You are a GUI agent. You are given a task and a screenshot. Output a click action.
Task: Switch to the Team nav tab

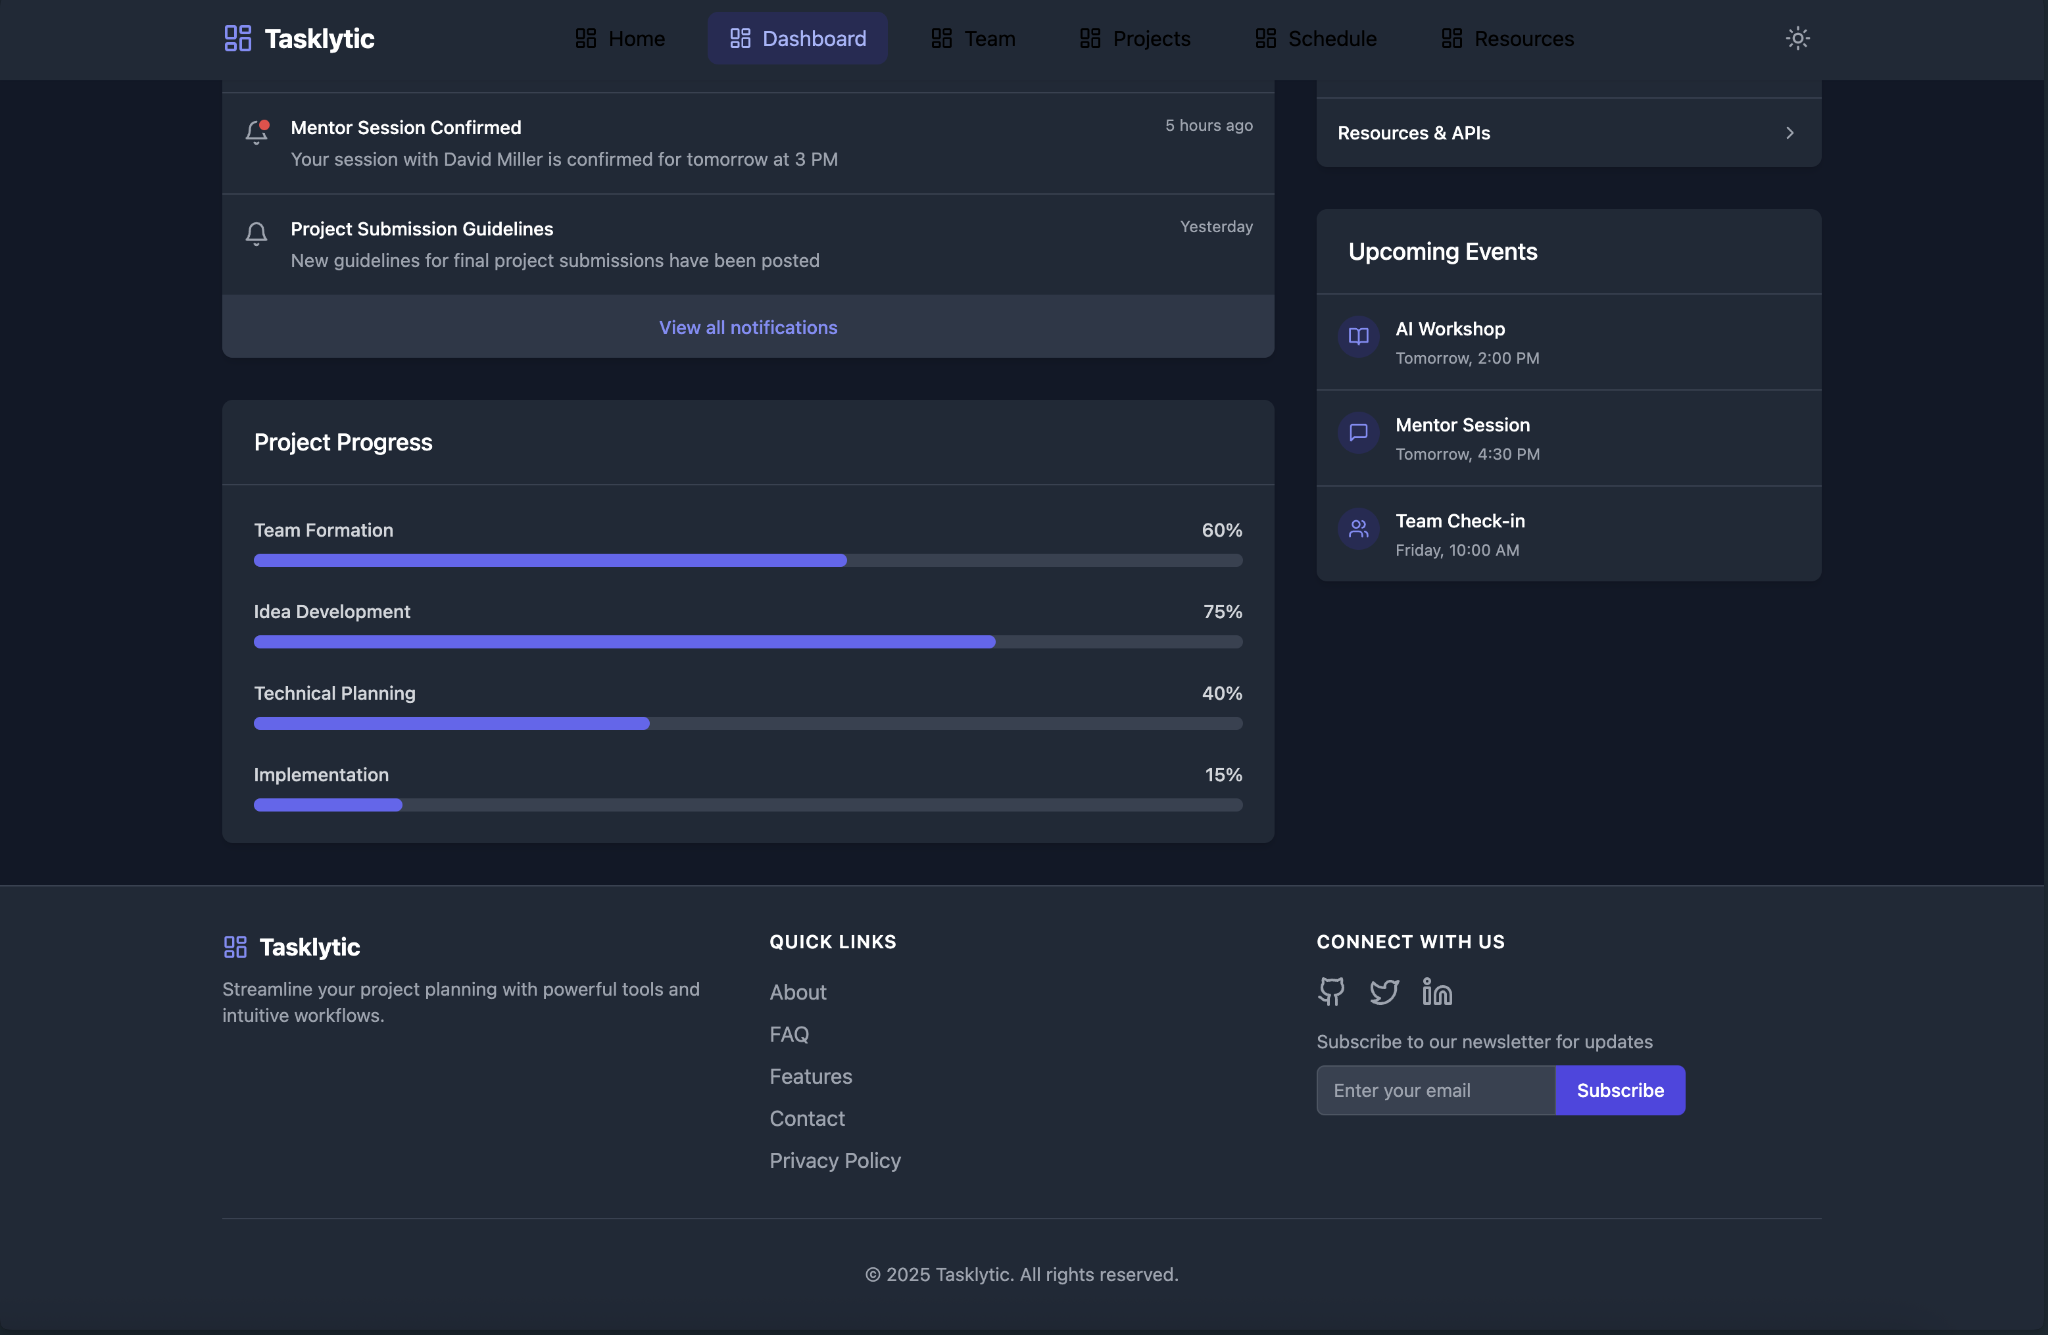click(x=973, y=39)
